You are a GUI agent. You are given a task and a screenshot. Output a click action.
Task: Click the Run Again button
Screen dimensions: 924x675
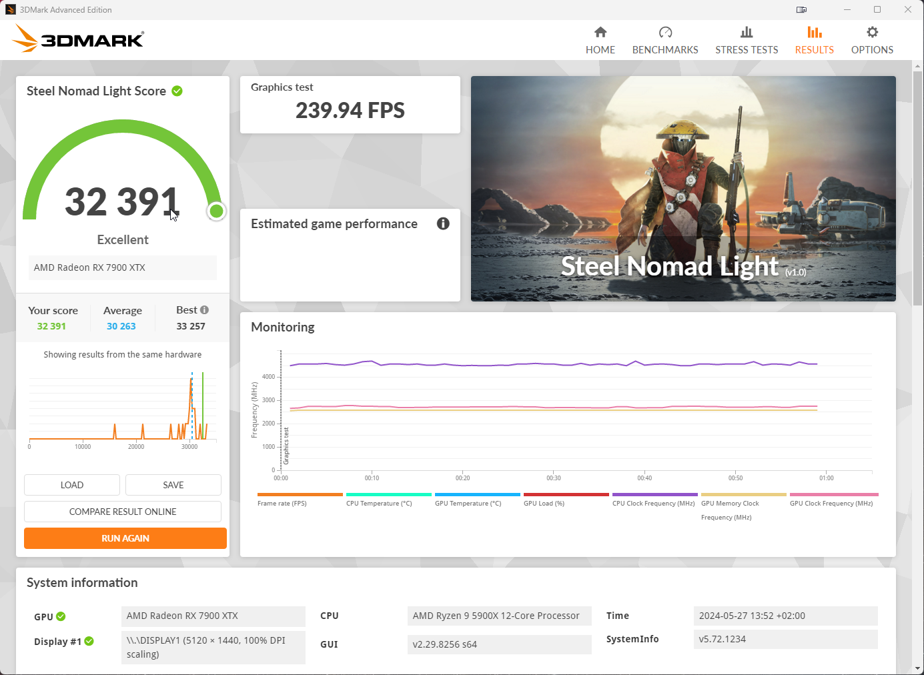pyautogui.click(x=125, y=538)
